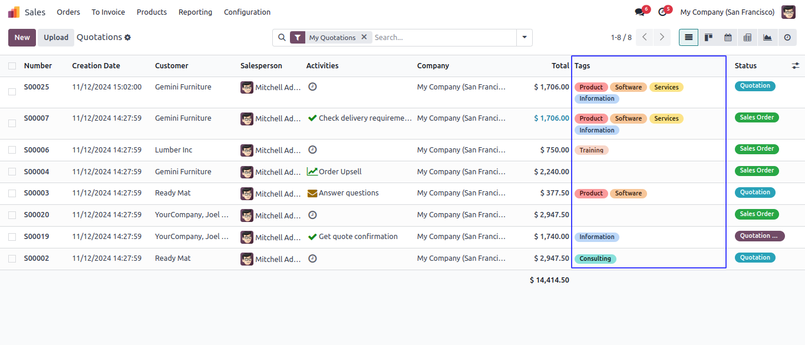
Task: Open the messages conversation icon
Action: point(639,12)
